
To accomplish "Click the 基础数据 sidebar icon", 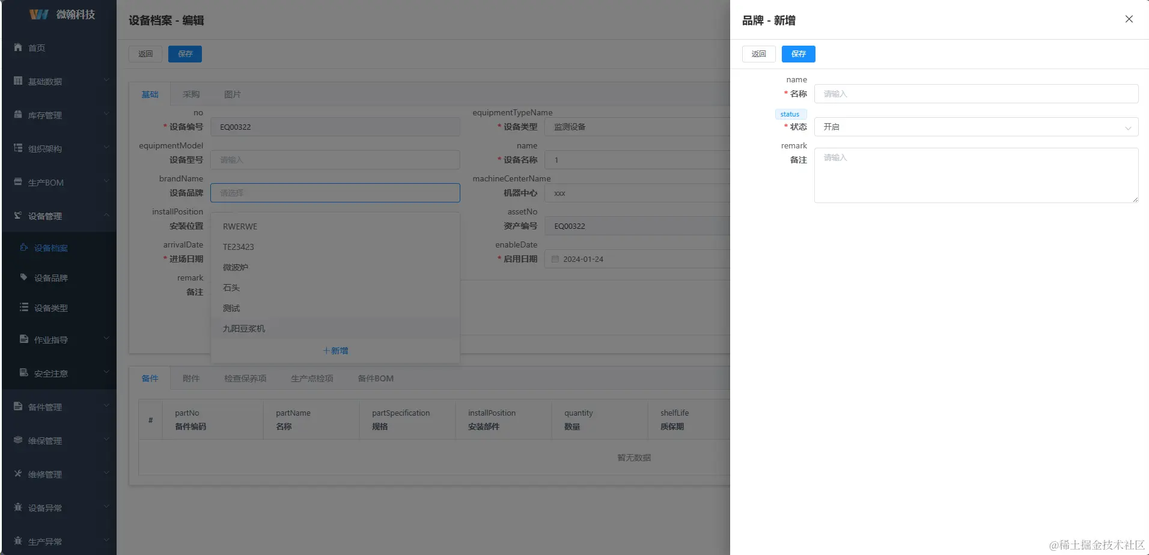I will 18,81.
